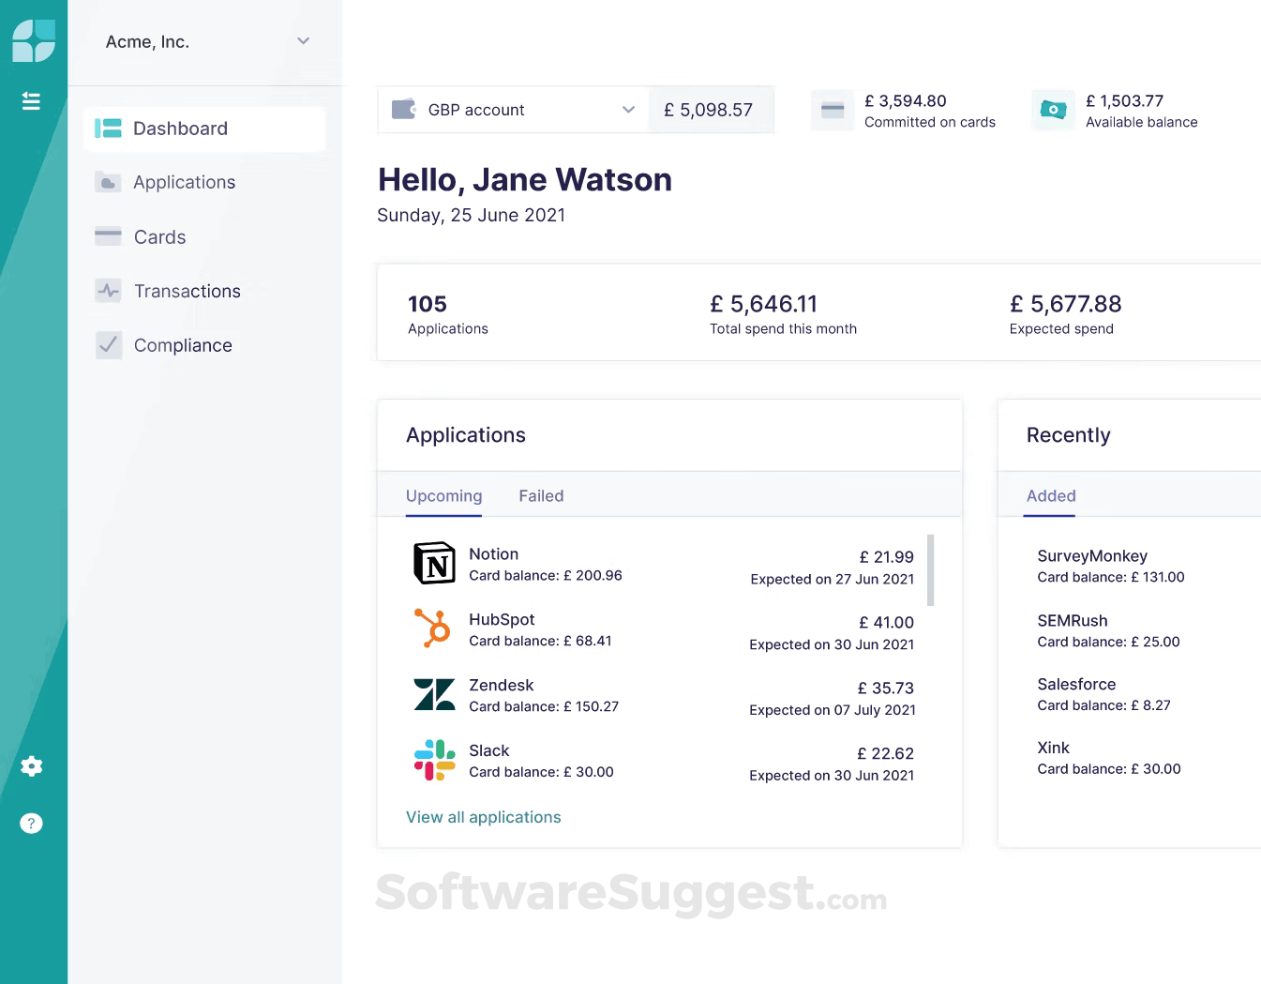Screen dimensions: 1261x984
Task: Click the Slack icon in Upcoming list
Action: tap(434, 760)
